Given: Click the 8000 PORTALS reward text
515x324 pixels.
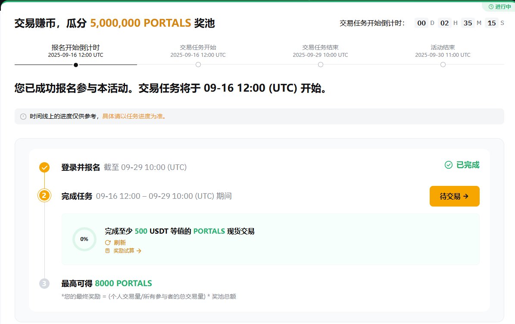Looking at the screenshot, I should pyautogui.click(x=124, y=283).
